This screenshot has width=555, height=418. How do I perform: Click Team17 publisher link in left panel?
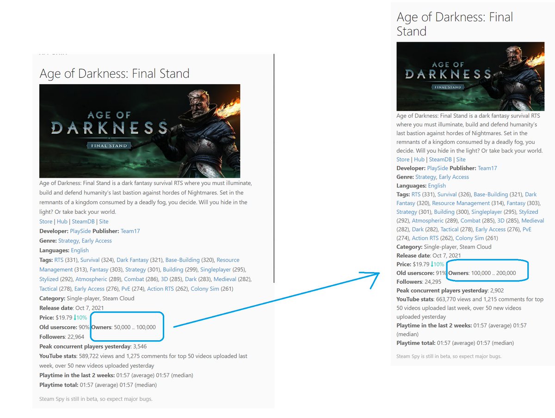point(130,231)
